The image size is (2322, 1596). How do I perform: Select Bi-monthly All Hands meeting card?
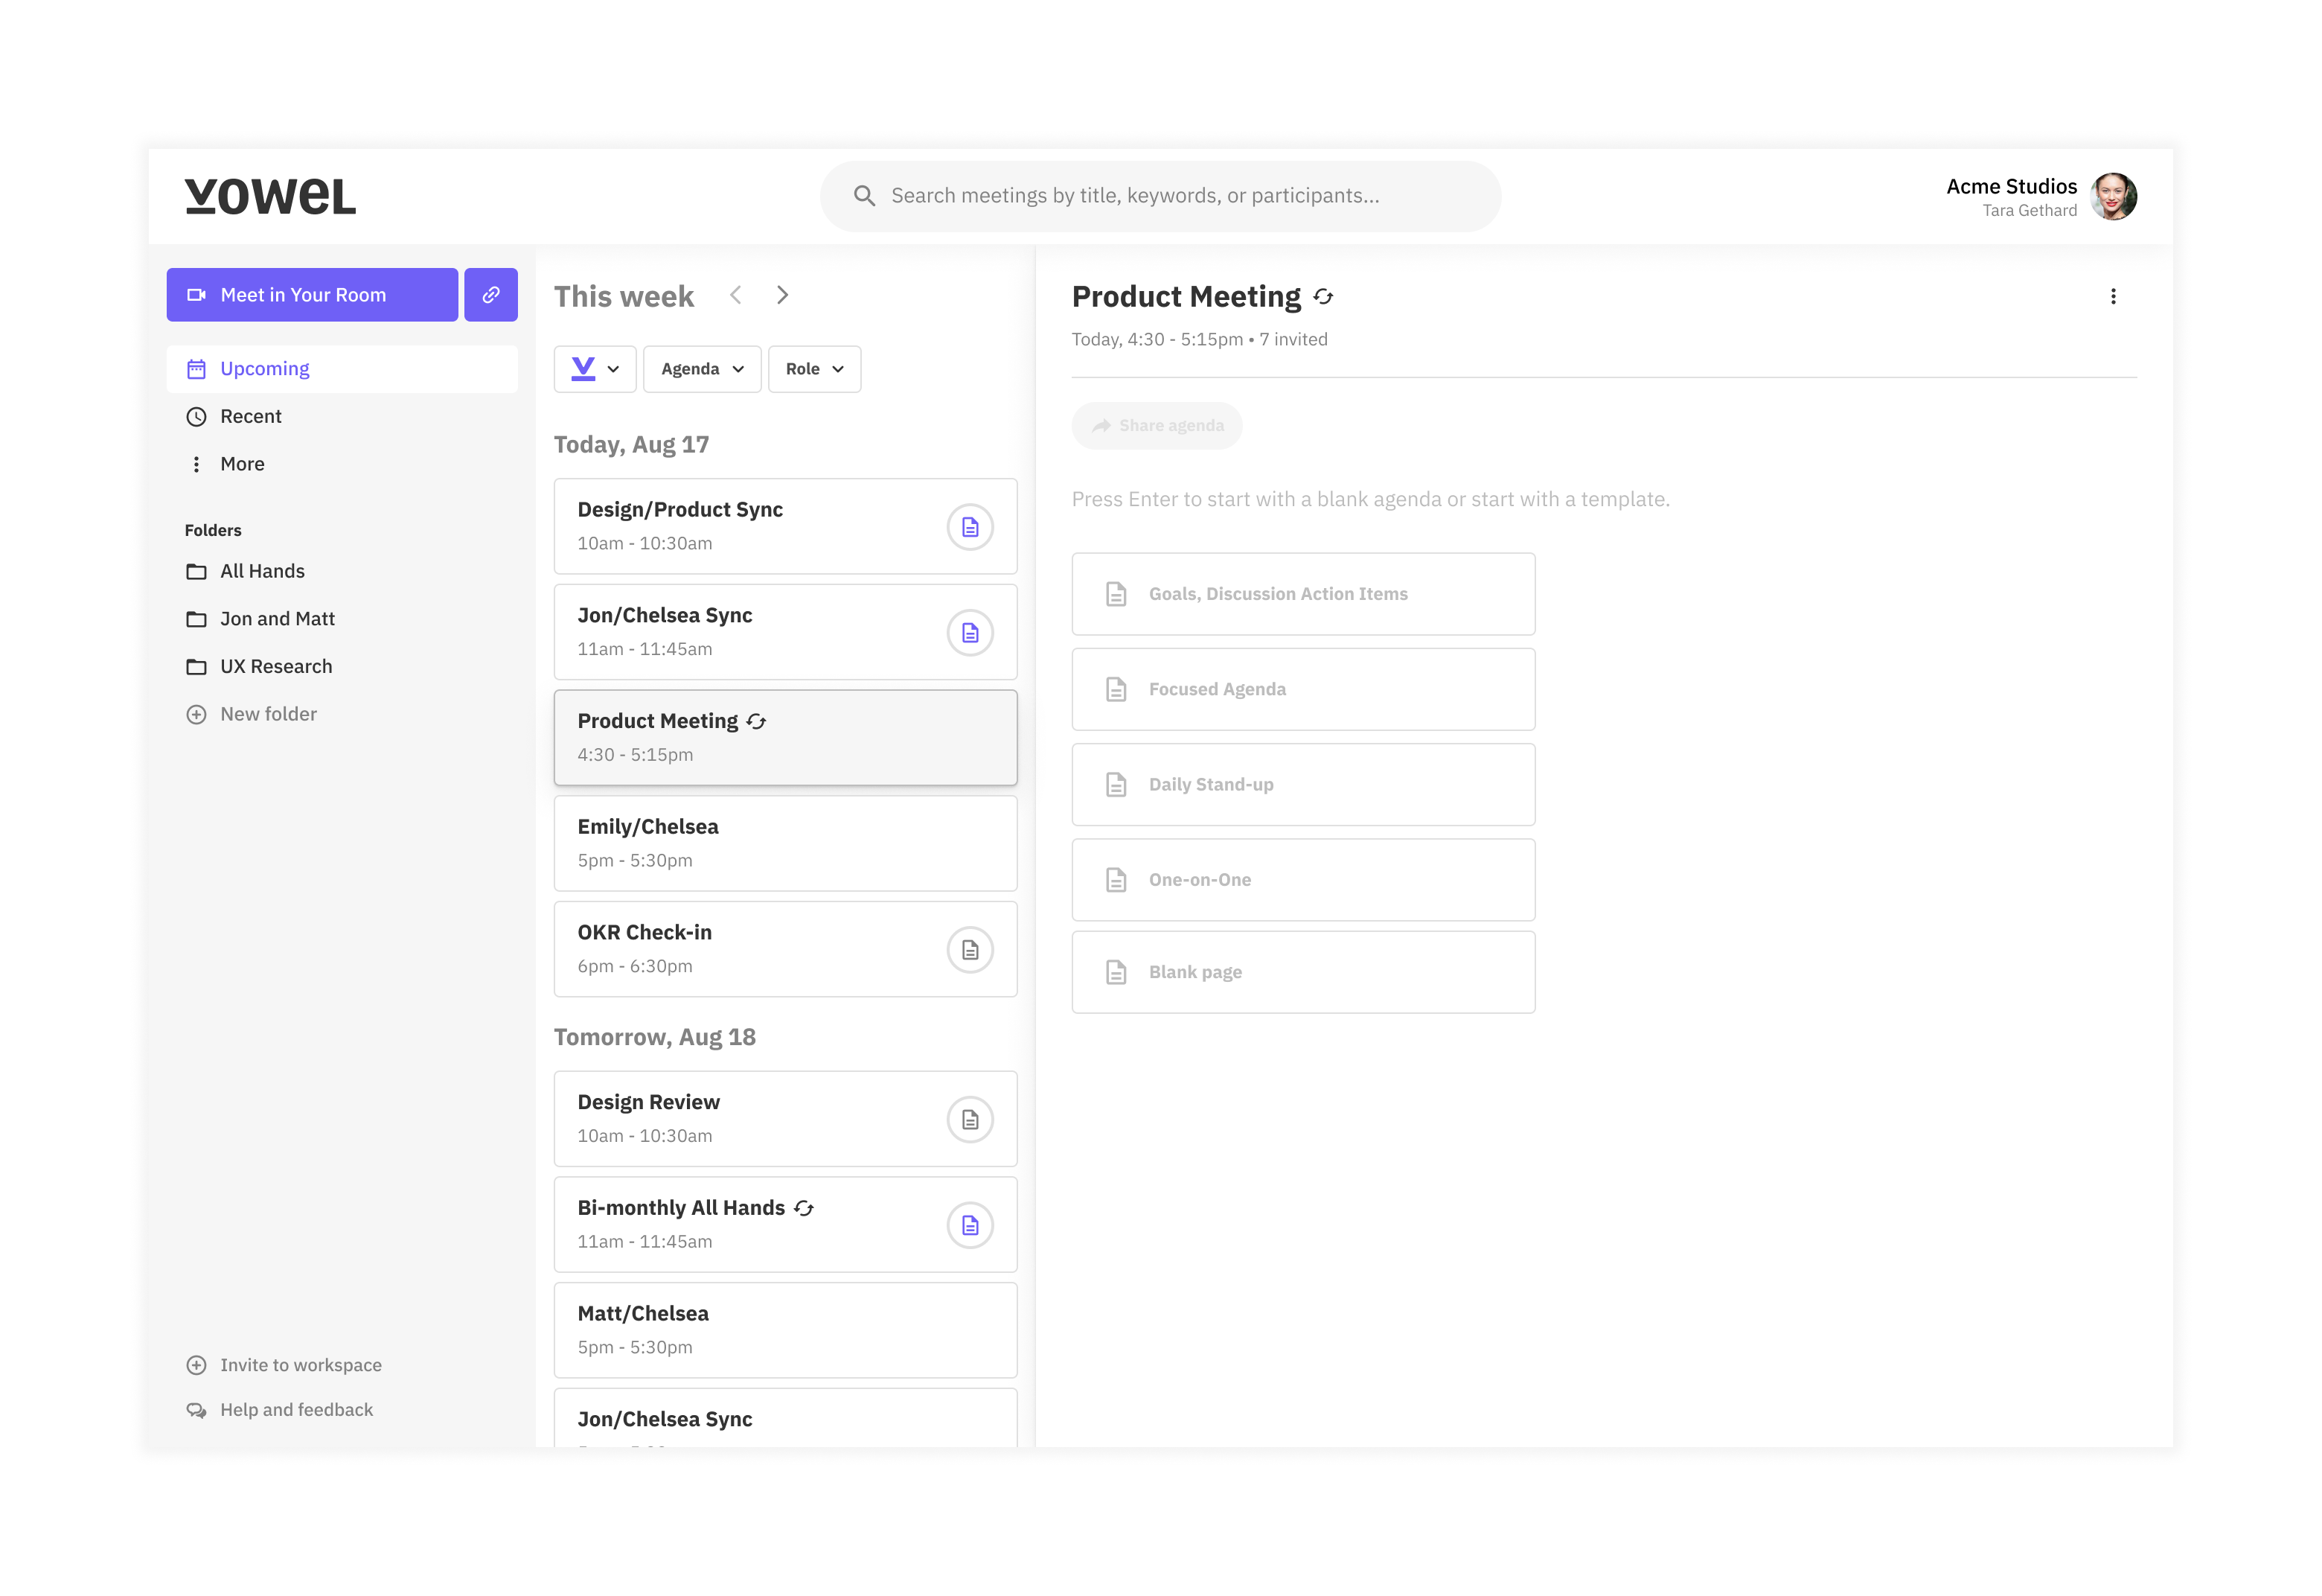786,1226
